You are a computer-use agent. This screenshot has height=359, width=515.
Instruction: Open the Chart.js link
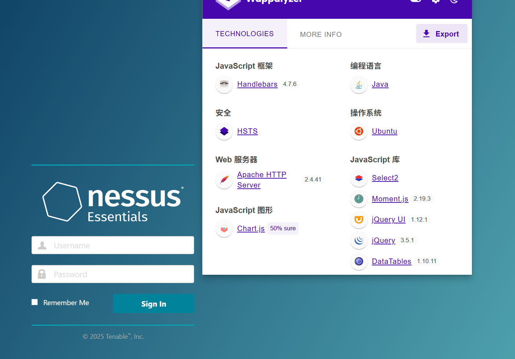pos(251,228)
